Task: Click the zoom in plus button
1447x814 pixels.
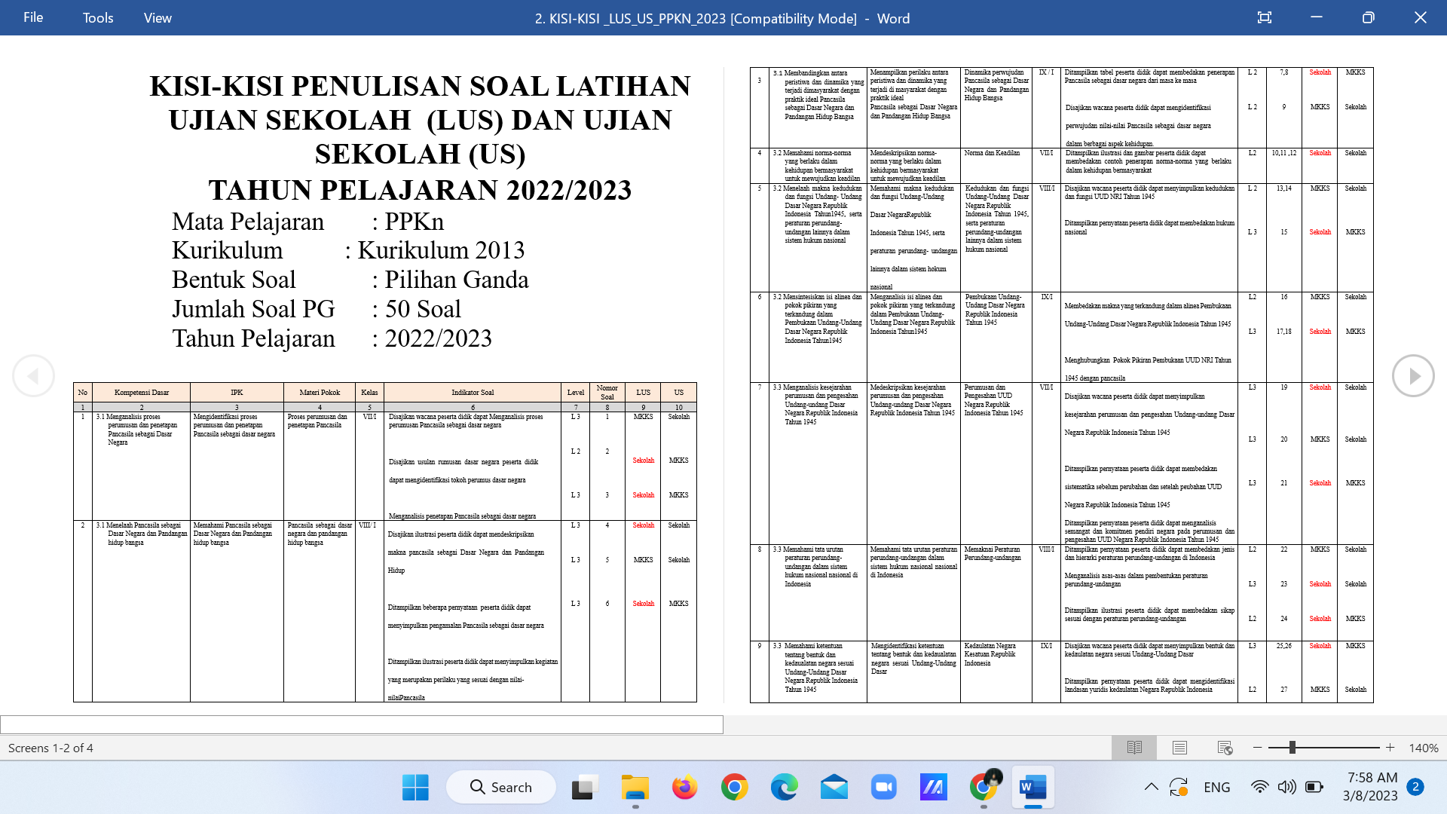Action: 1390,748
